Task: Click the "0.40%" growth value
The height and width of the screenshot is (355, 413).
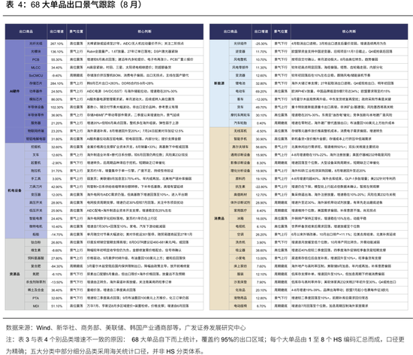Action: point(261,123)
